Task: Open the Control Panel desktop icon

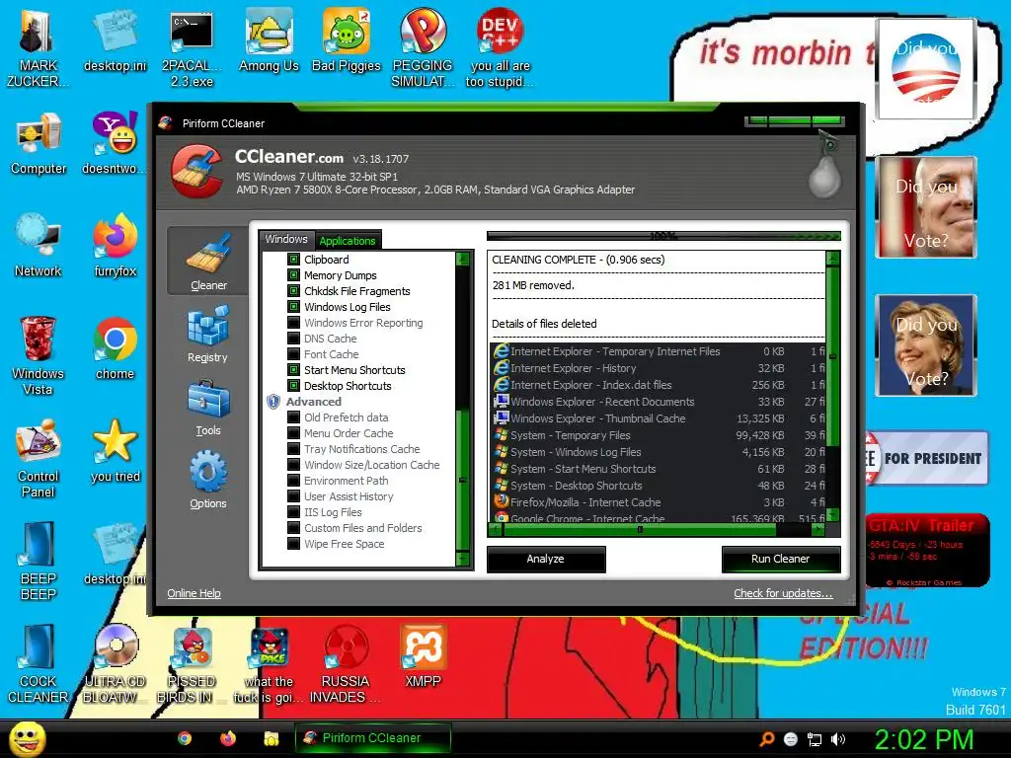Action: point(39,458)
